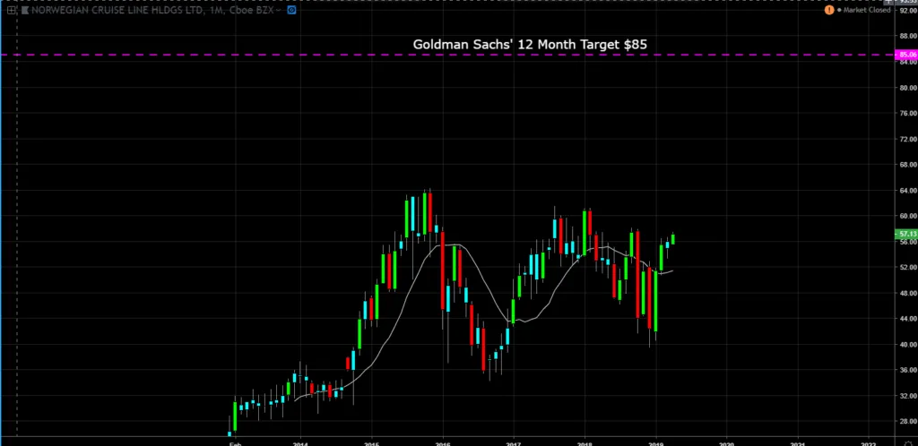Click the chart layout grid icon
This screenshot has height=446, width=918.
coord(11,10)
